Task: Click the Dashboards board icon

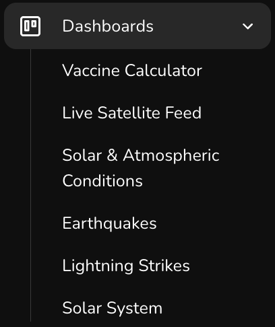Action: point(30,26)
